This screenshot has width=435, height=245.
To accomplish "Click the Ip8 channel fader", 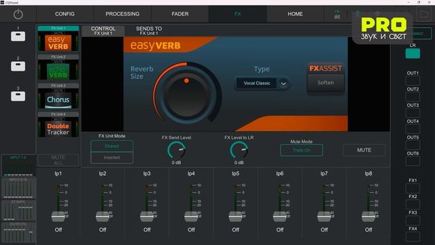I will pos(368,216).
